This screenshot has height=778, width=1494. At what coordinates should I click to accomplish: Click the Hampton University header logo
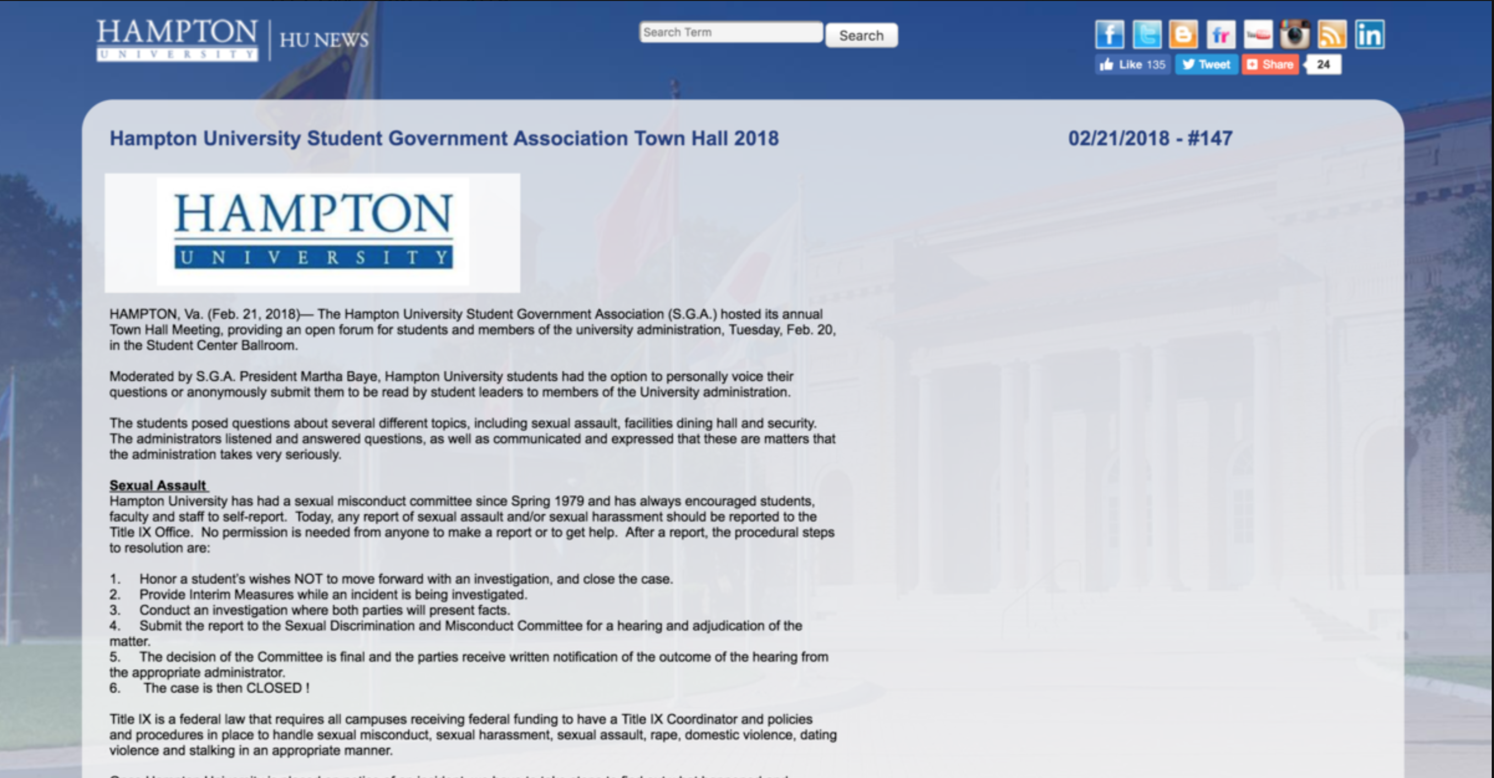(177, 40)
